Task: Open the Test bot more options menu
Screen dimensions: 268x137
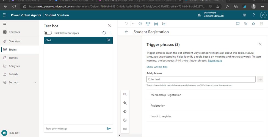Action: (x=110, y=33)
